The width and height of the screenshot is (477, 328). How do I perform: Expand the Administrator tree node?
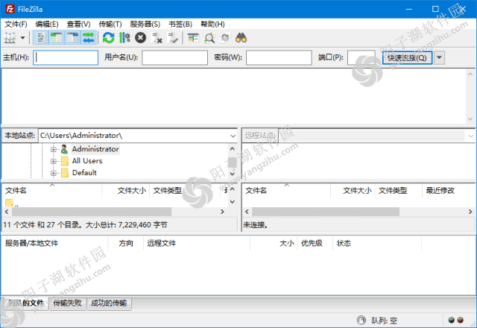tap(54, 149)
